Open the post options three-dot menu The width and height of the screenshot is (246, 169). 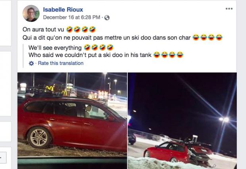(229, 9)
